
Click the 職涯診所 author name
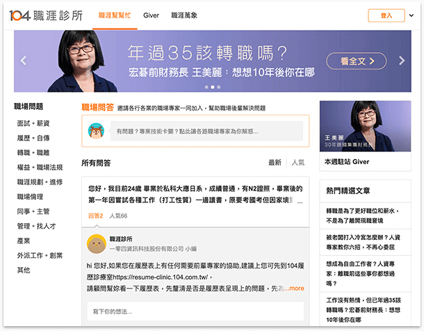(121, 239)
